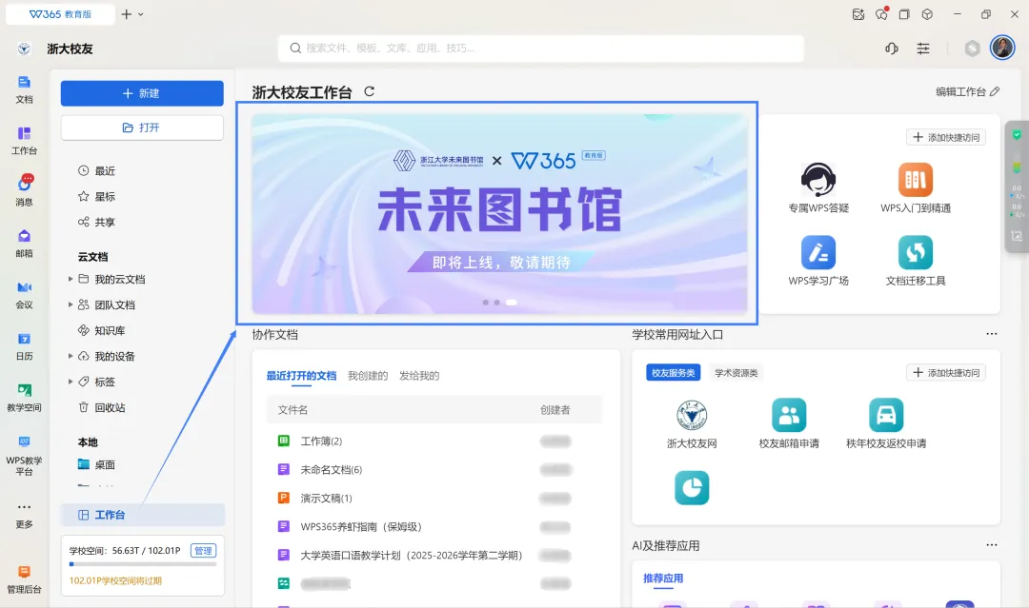
Task: Open the 文档迁移工具 app
Action: (916, 261)
